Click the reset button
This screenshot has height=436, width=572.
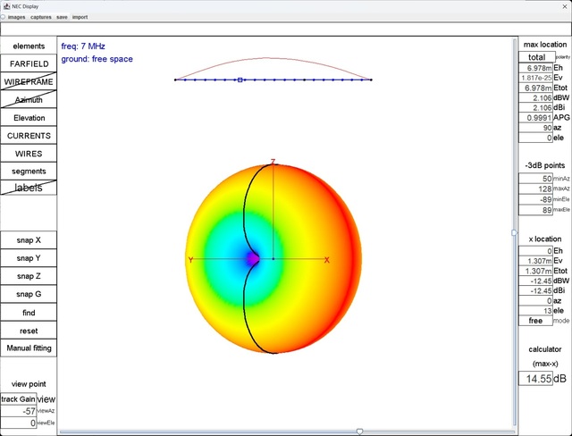(x=29, y=331)
